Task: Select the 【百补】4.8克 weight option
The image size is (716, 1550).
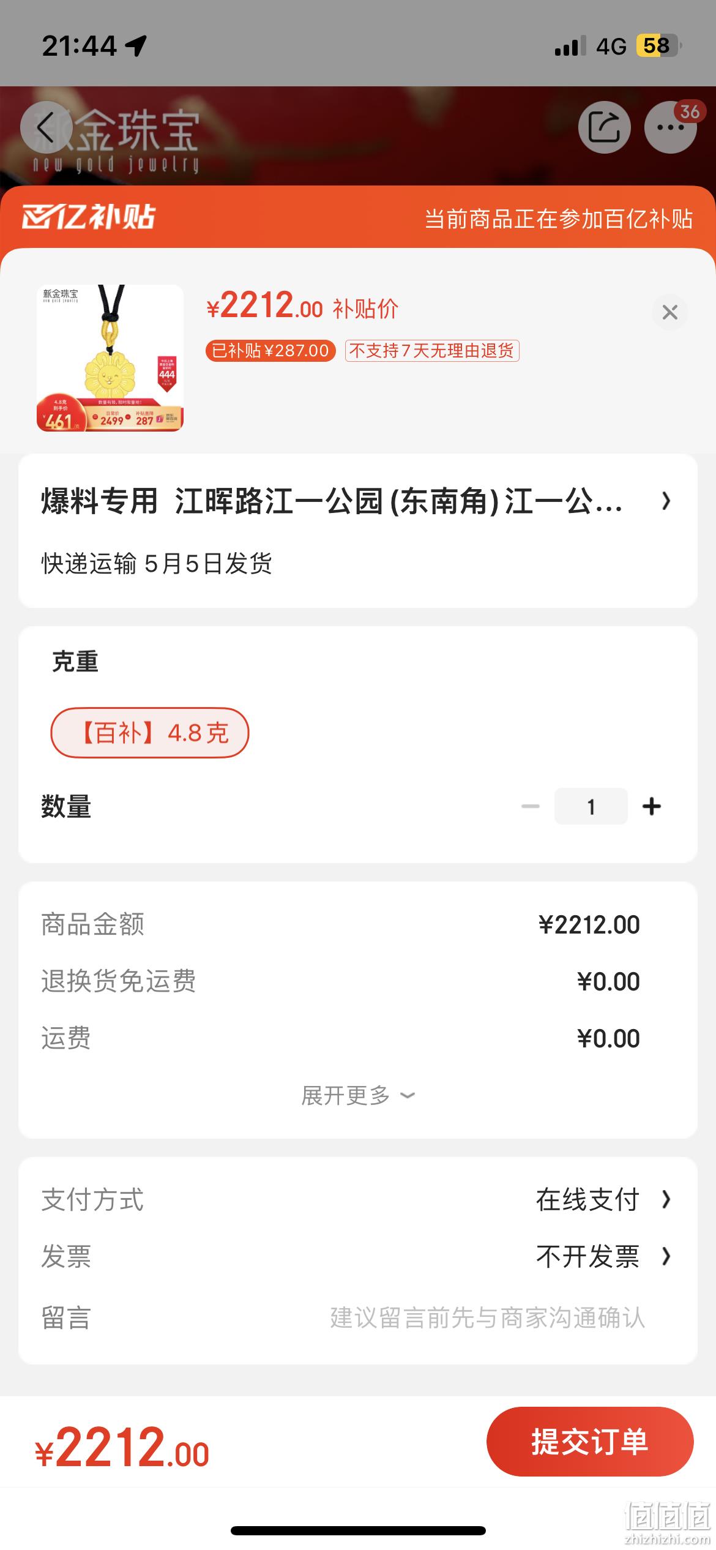Action: click(x=150, y=733)
